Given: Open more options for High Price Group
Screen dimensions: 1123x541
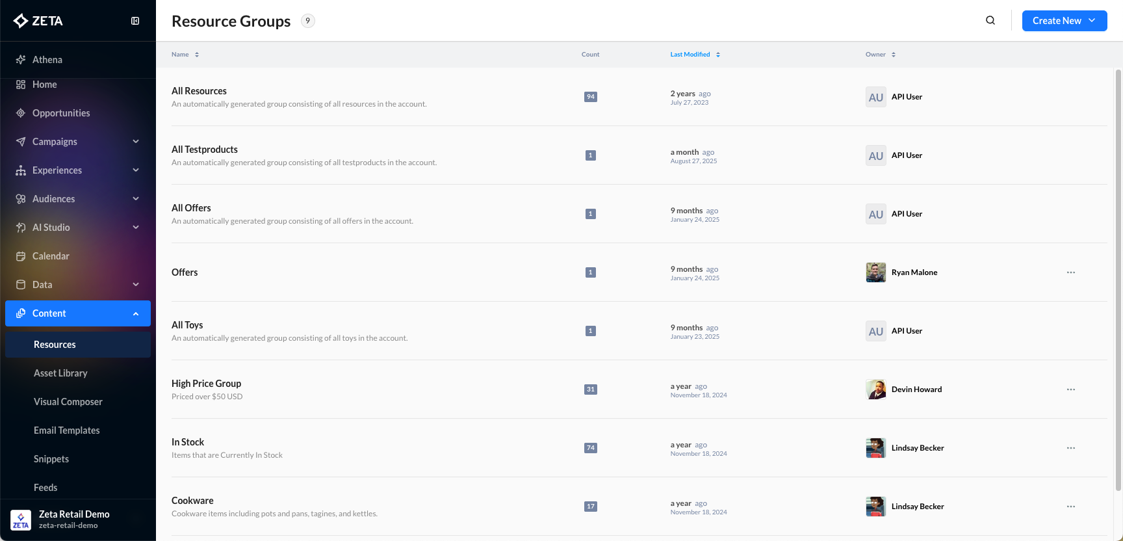Looking at the screenshot, I should 1070,389.
